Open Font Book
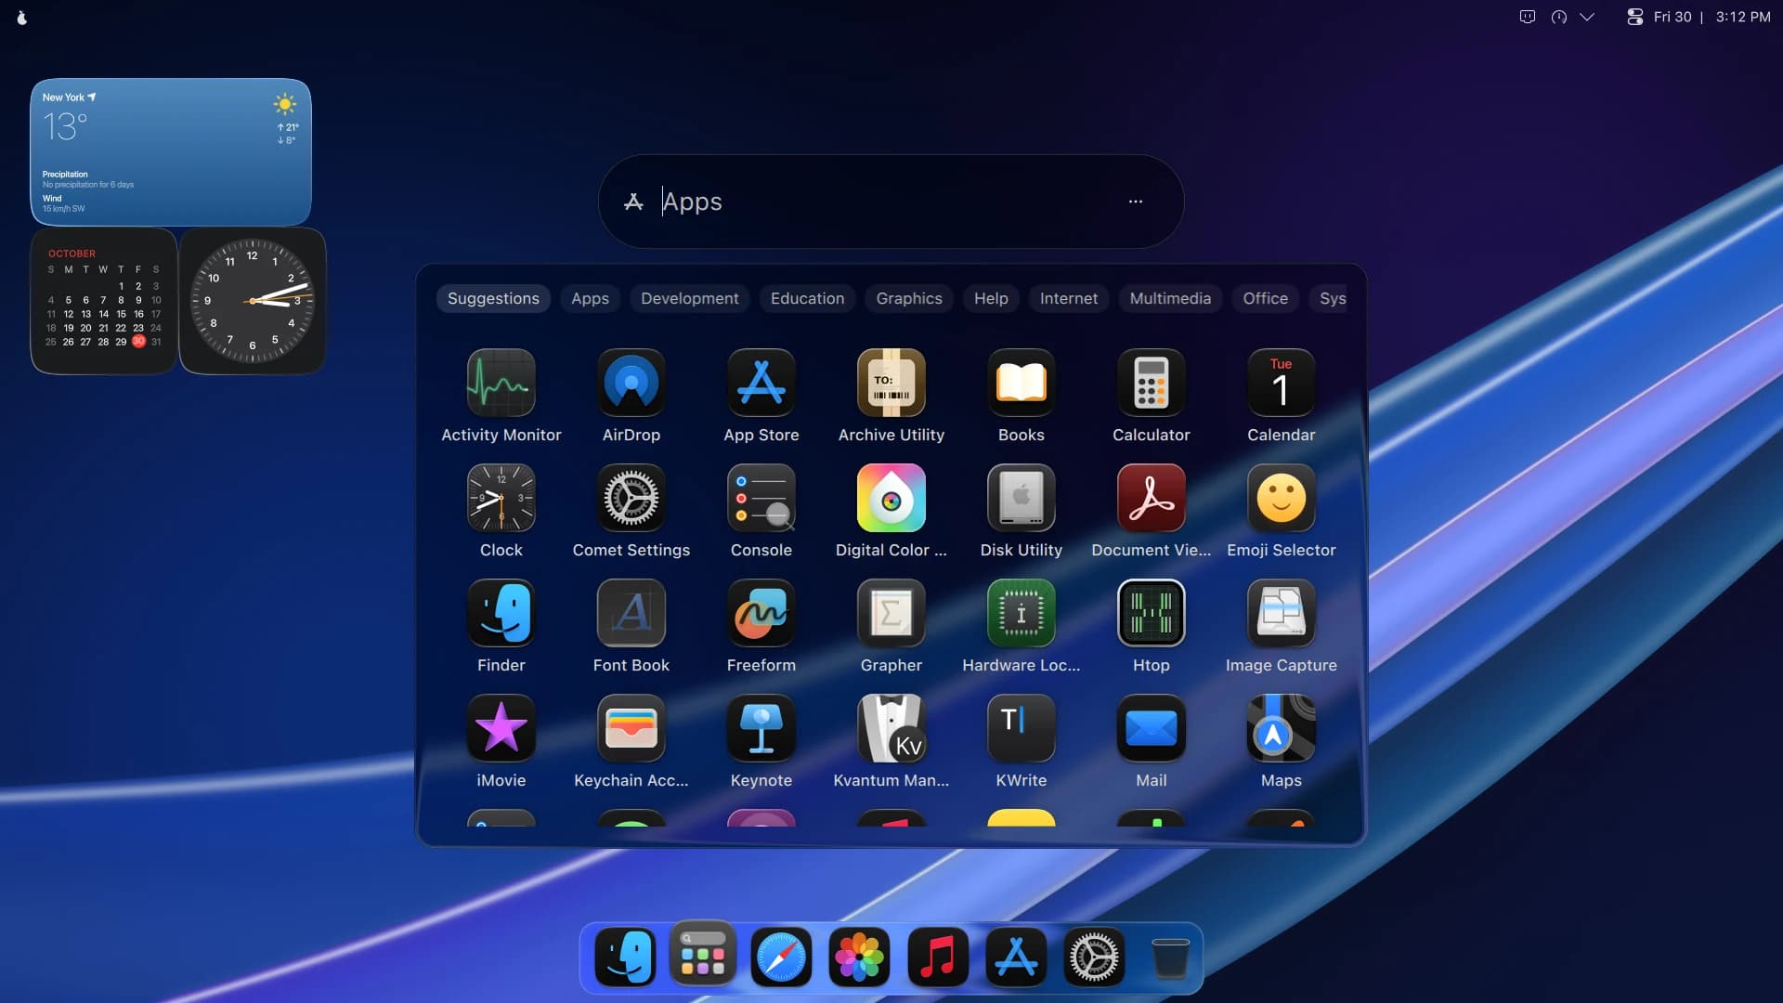Screen dimensions: 1783x1003 (x=631, y=613)
